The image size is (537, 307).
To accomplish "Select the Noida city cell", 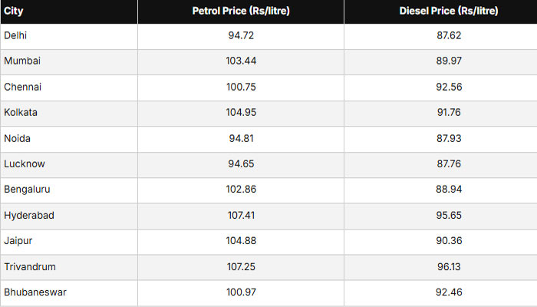I will click(18, 138).
